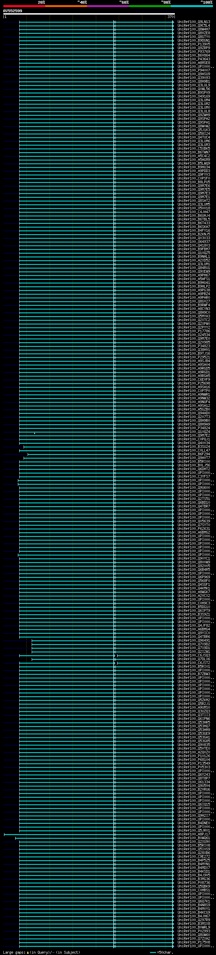The height and width of the screenshot is (955, 216).
Task: Select hit label UniRef100_B6V864
Action: (x=194, y=55)
